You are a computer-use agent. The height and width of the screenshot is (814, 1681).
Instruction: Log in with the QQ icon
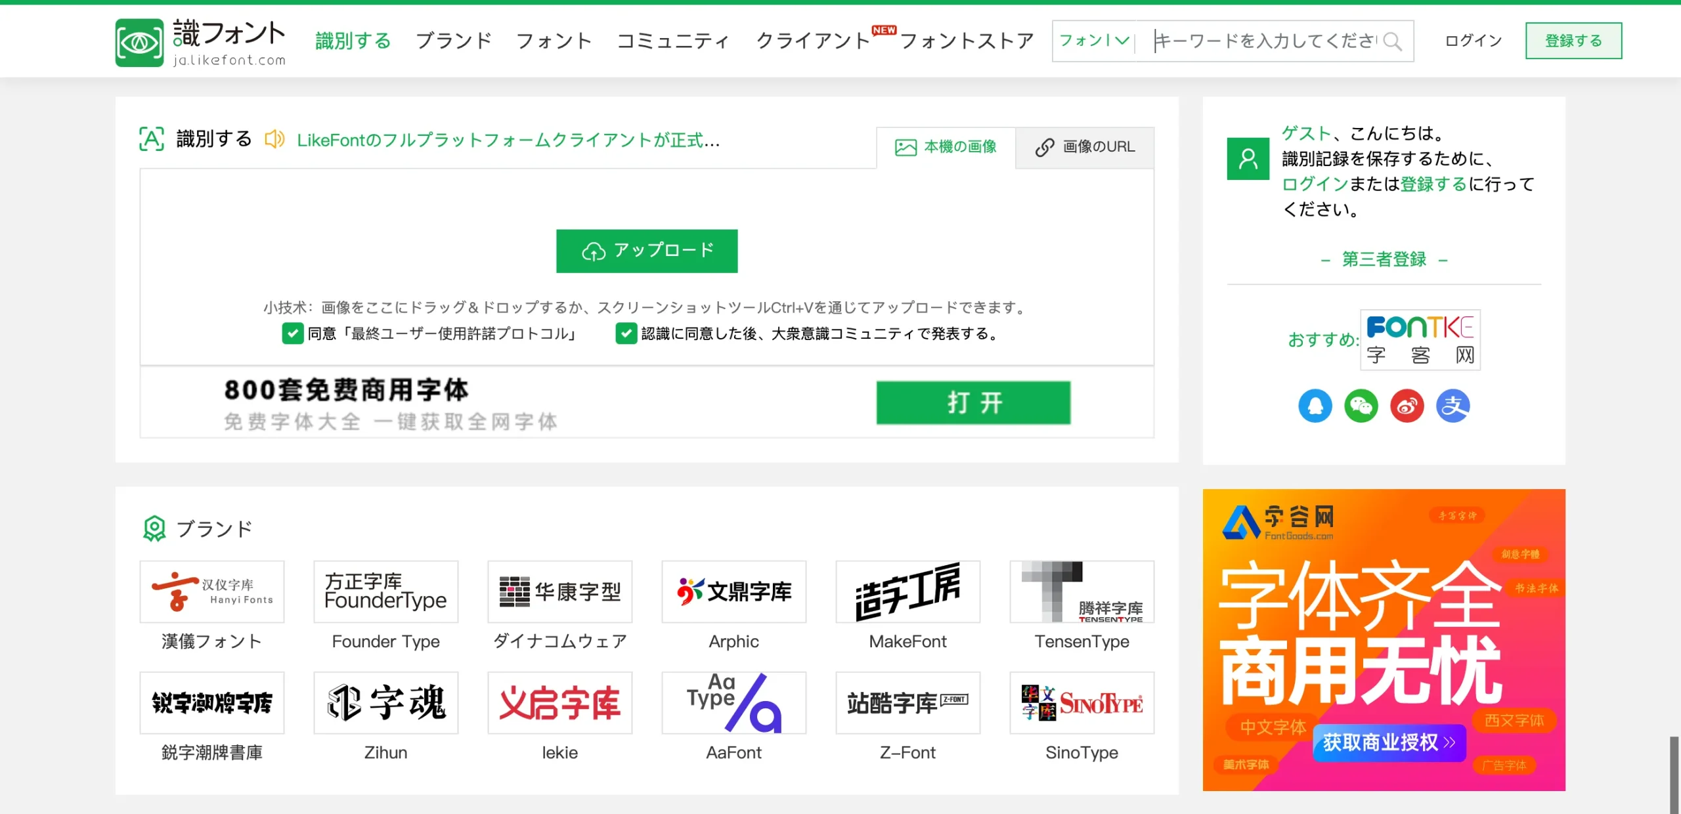(1315, 406)
